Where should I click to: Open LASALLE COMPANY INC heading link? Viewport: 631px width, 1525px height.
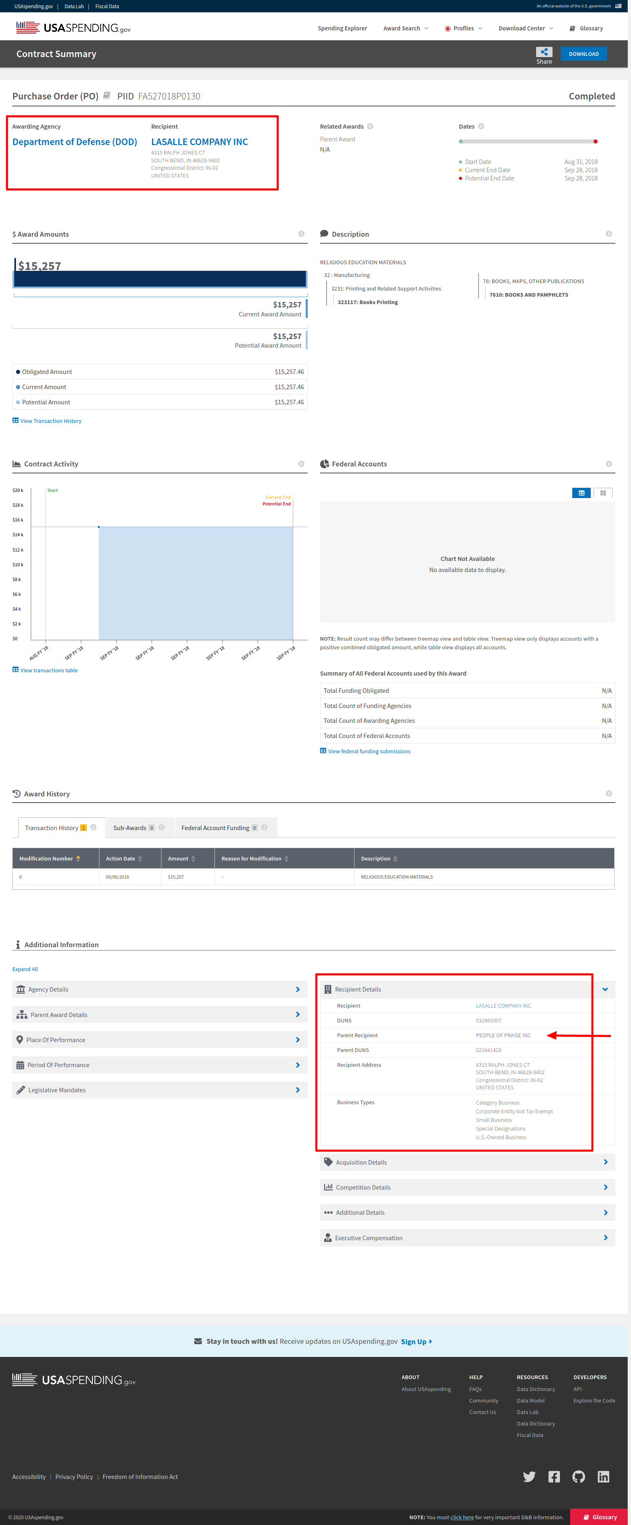(x=200, y=142)
